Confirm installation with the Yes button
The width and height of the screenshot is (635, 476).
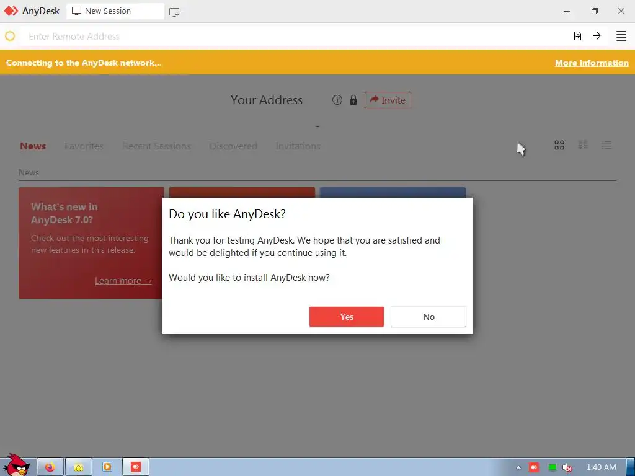(x=346, y=317)
